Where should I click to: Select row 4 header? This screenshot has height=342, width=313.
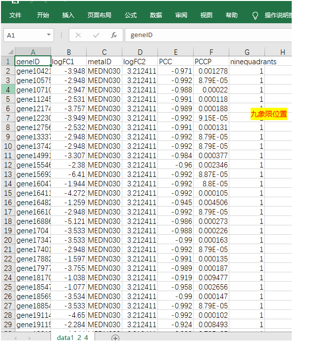[8, 89]
